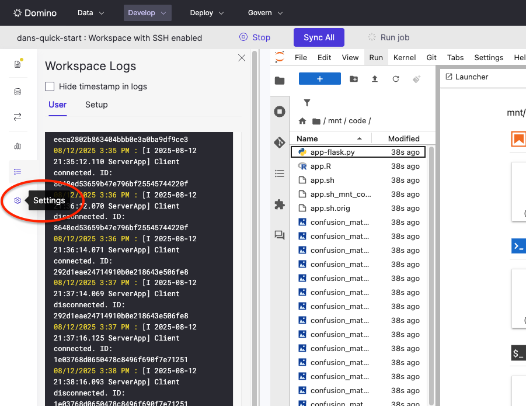Toggle Hide timestamp in logs checkbox
The height and width of the screenshot is (406, 526).
pyautogui.click(x=50, y=86)
